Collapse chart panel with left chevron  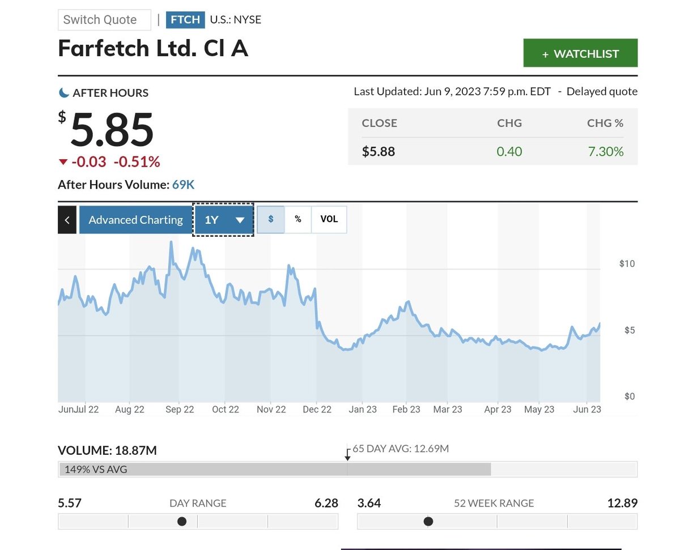pos(67,220)
